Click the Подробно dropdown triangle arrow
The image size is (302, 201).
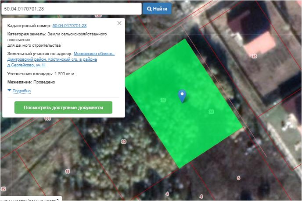[10, 90]
